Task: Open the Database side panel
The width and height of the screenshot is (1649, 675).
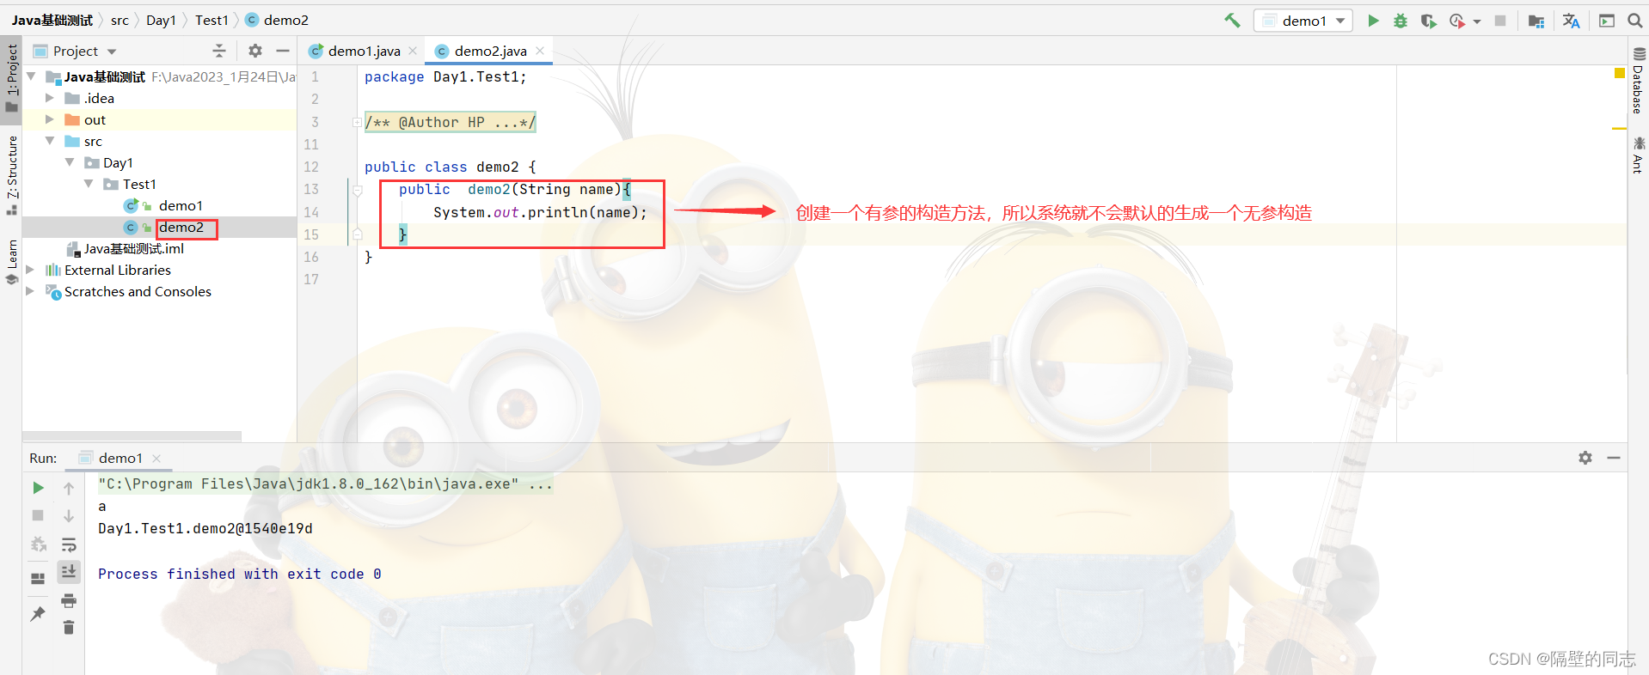Action: coord(1639,80)
